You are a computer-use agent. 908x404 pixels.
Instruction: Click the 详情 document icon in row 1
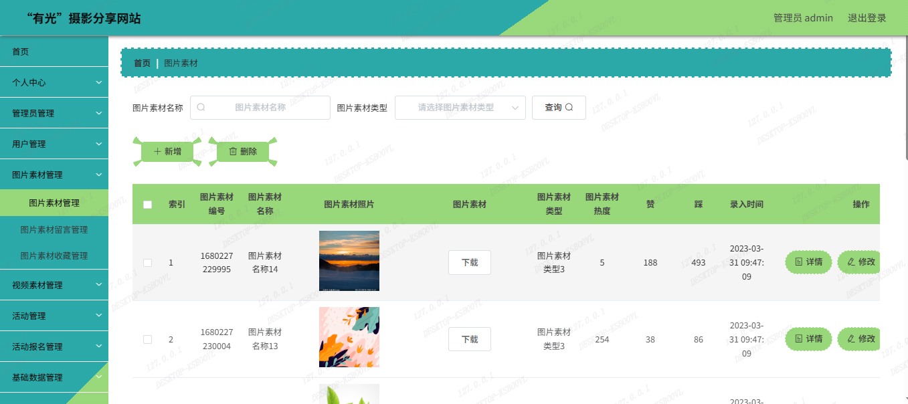tap(799, 262)
